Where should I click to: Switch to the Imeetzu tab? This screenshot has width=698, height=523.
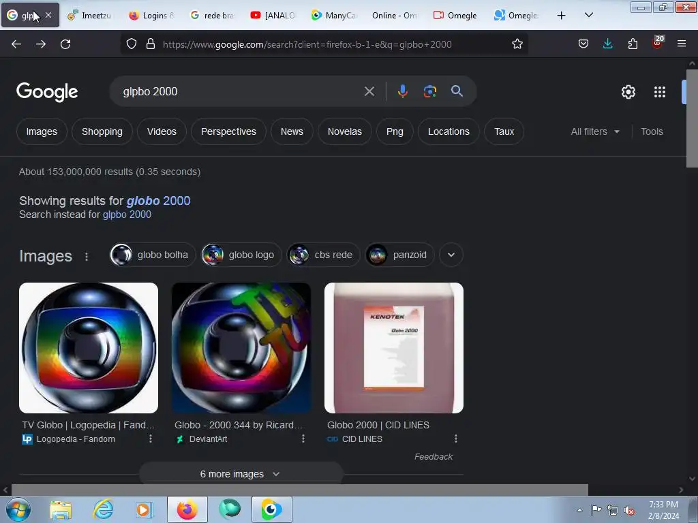coord(89,15)
